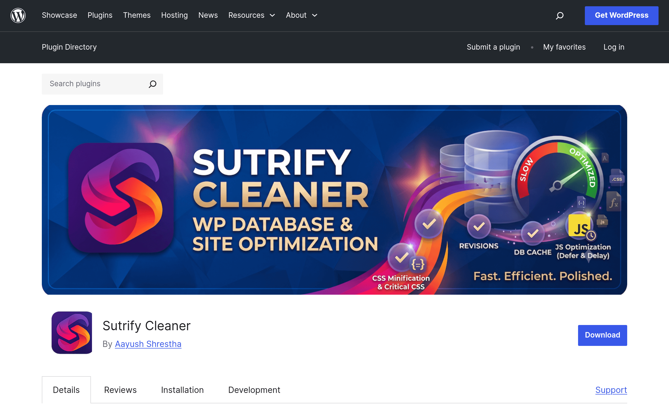Switch to the Reviews tab
Screen dimensions: 669x418
coord(120,390)
